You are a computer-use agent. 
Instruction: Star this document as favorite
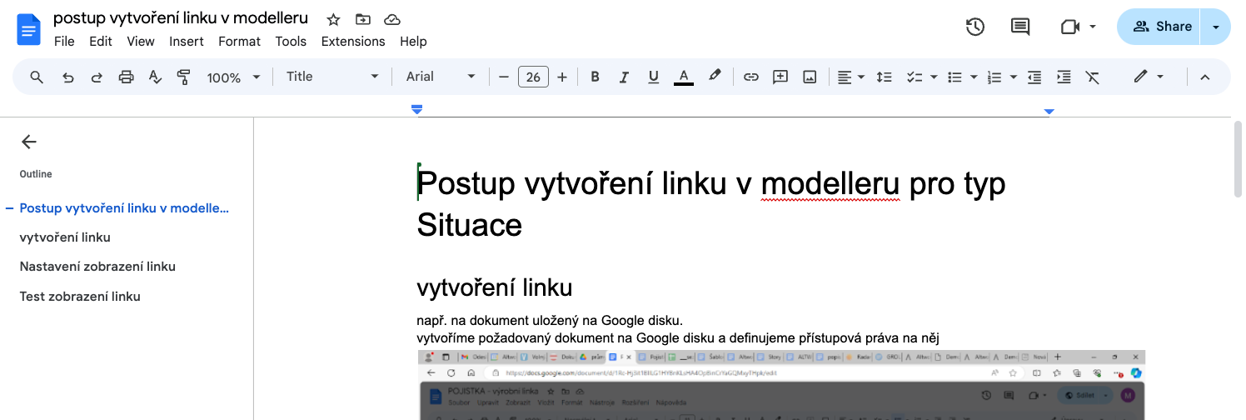333,19
